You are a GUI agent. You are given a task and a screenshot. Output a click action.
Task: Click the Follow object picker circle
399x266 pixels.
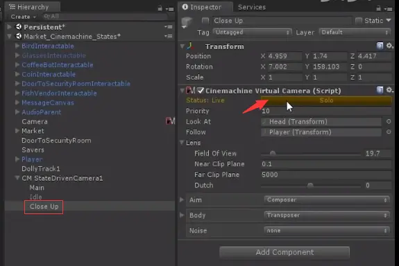389,132
